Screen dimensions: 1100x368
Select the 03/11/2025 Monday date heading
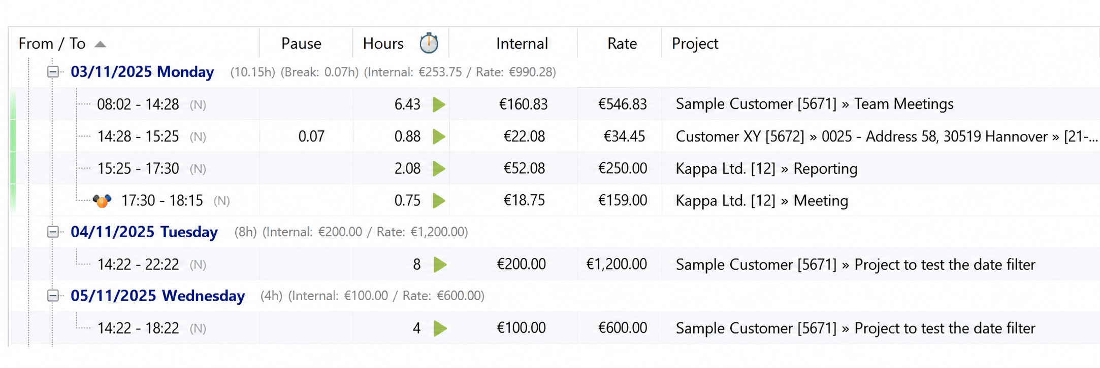(142, 72)
